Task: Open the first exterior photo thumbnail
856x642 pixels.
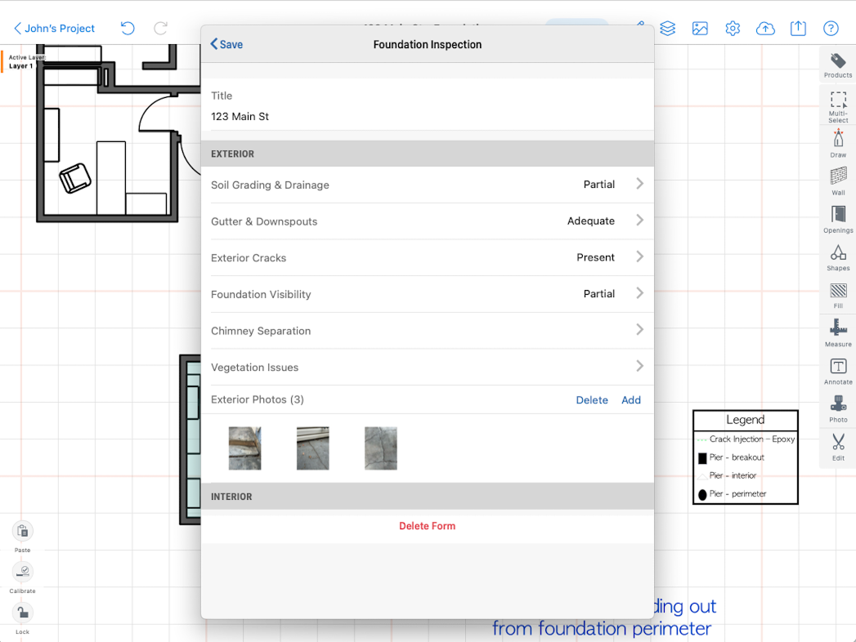Action: click(x=244, y=448)
